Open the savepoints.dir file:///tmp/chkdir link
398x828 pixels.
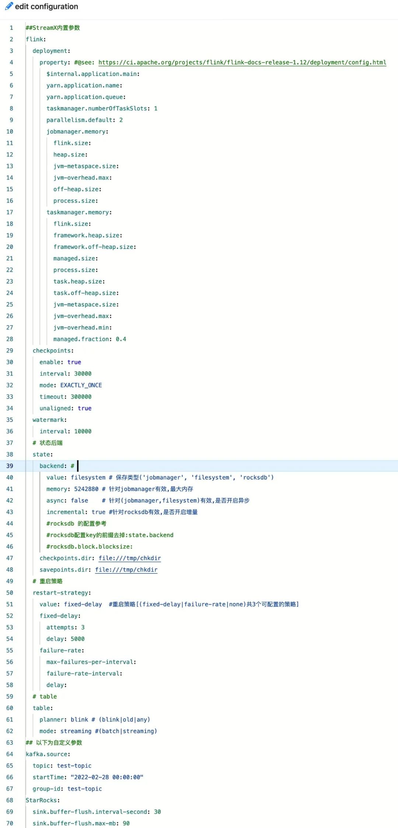[126, 569]
